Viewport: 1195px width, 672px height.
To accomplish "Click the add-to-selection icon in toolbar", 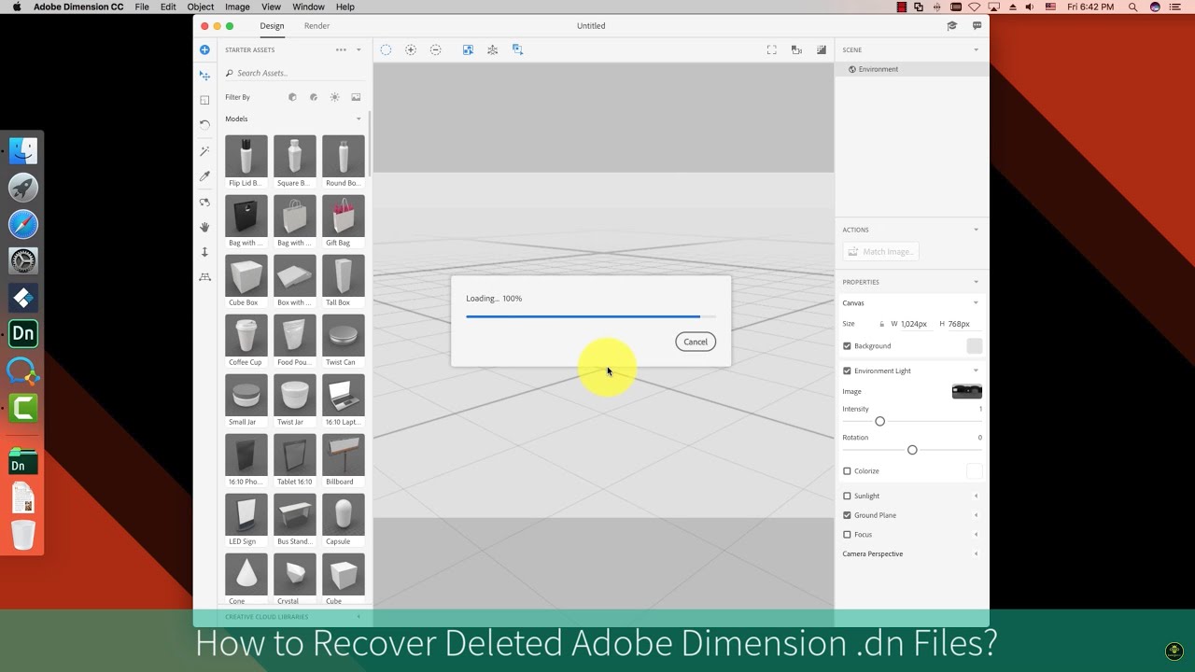I will point(411,49).
